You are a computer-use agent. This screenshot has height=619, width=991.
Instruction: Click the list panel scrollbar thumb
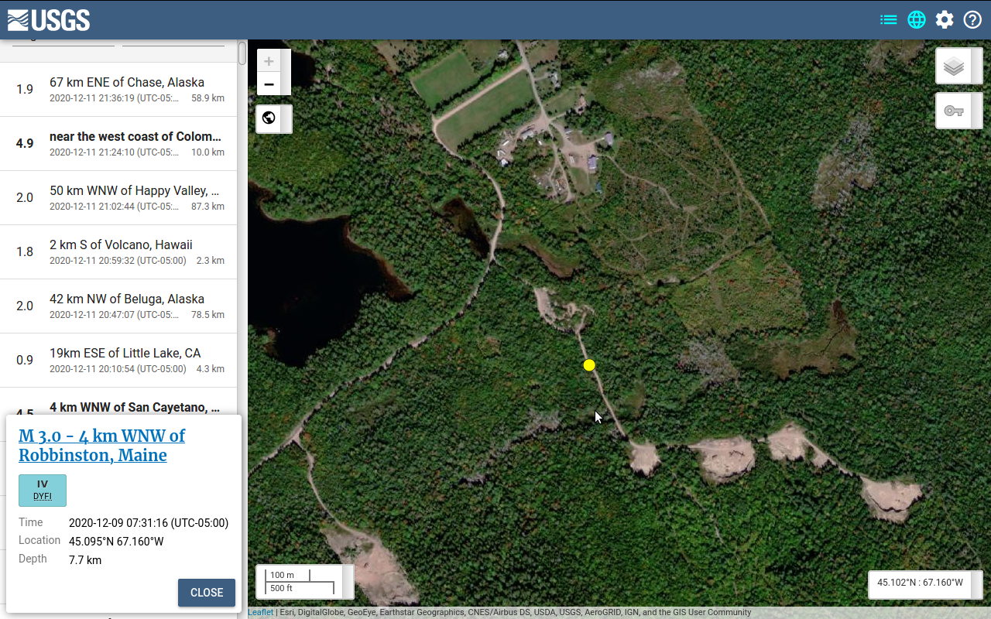(x=242, y=53)
